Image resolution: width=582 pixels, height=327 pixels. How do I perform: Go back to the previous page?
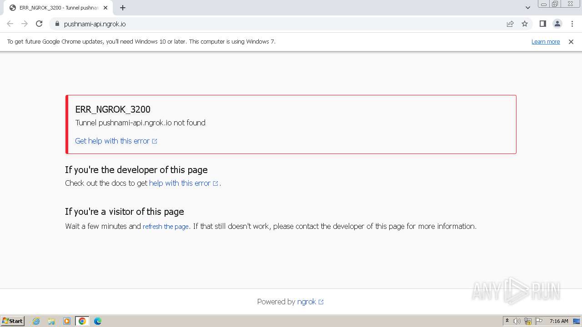10,24
